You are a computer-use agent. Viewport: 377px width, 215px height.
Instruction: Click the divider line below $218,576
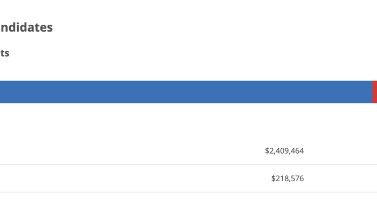coord(188,192)
